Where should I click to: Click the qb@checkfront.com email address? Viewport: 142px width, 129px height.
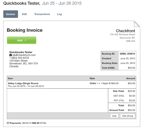click(x=24, y=55)
